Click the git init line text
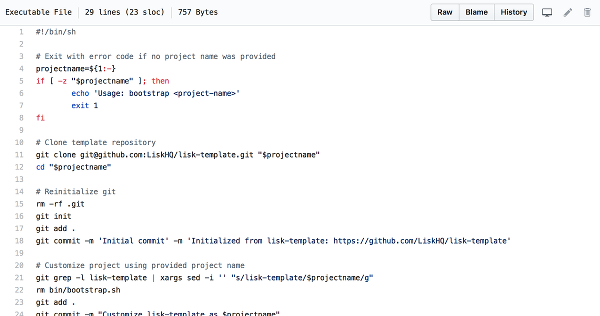Screen dimensions: 600x316 [53, 216]
